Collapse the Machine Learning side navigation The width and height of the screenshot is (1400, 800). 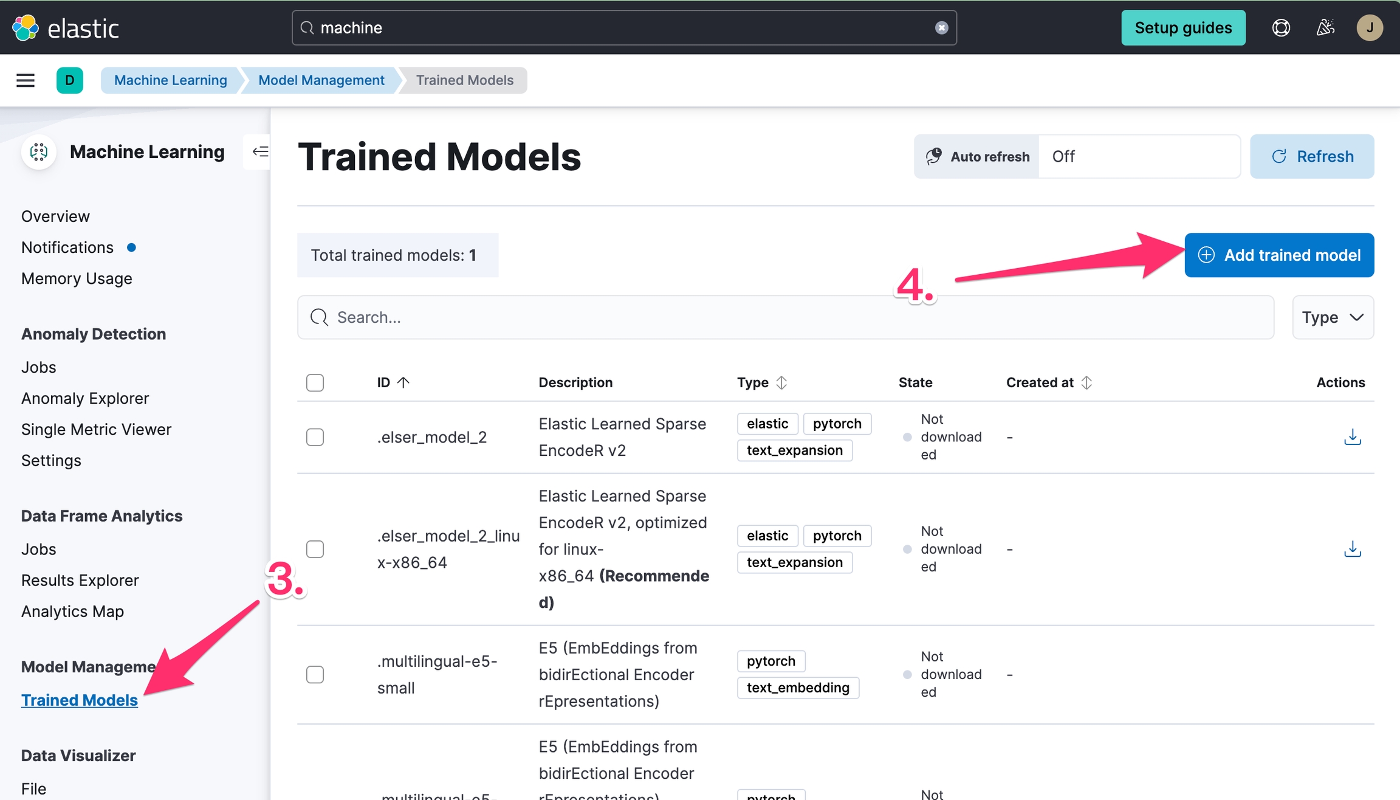(260, 151)
